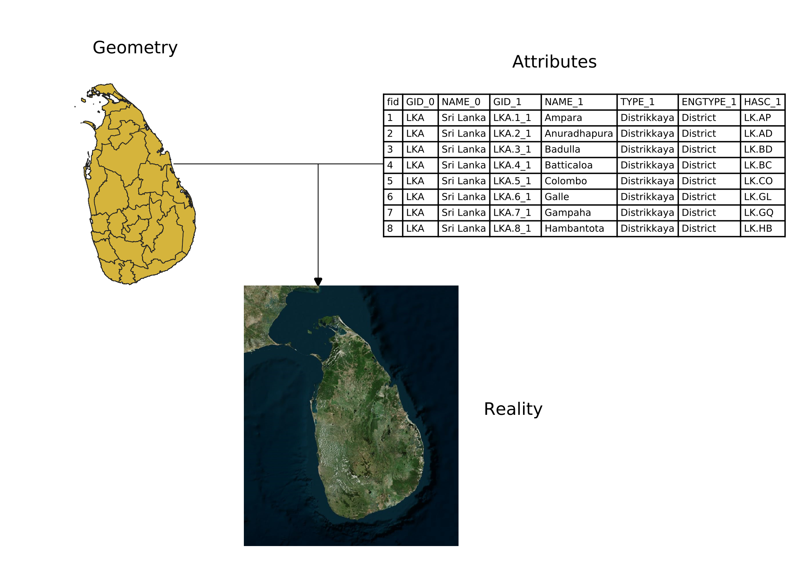Click District in the Galle row
808x571 pixels.
tap(709, 197)
